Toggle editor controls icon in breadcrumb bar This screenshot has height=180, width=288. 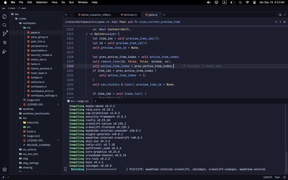(x=284, y=22)
